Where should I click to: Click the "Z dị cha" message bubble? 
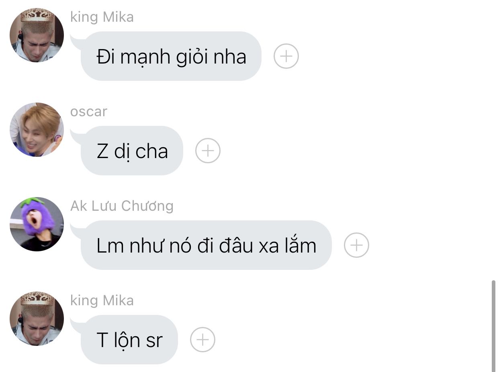click(132, 151)
